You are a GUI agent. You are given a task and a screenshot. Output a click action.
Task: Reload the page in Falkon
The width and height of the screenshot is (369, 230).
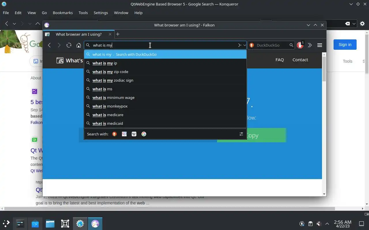(69, 45)
